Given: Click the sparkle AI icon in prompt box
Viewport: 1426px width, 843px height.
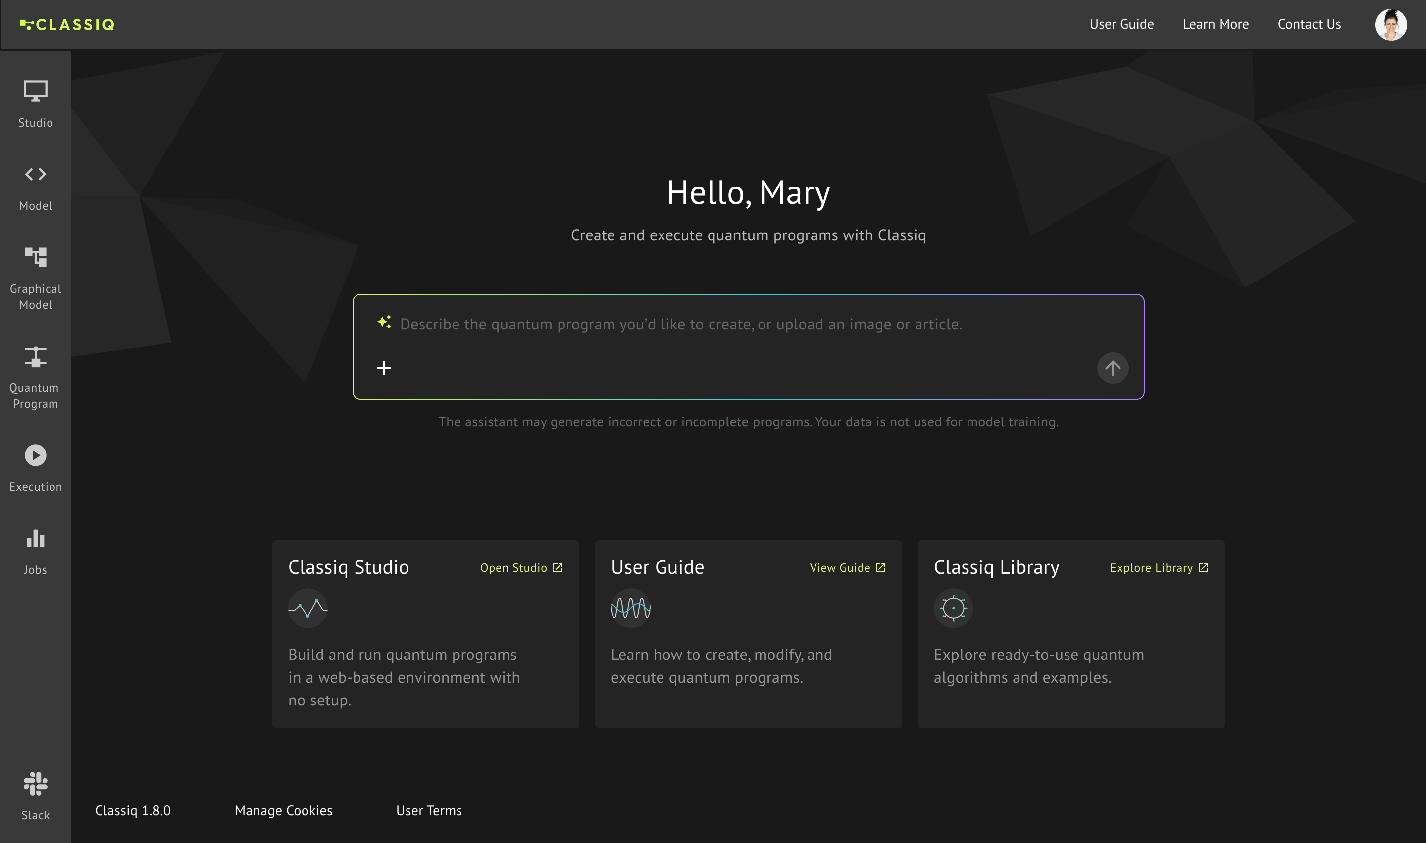Looking at the screenshot, I should [384, 322].
